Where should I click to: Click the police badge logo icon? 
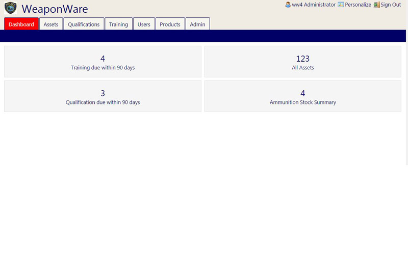[10, 8]
